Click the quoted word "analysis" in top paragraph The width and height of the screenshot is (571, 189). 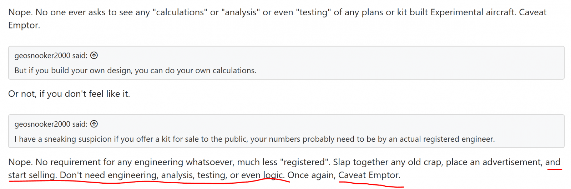click(x=240, y=12)
